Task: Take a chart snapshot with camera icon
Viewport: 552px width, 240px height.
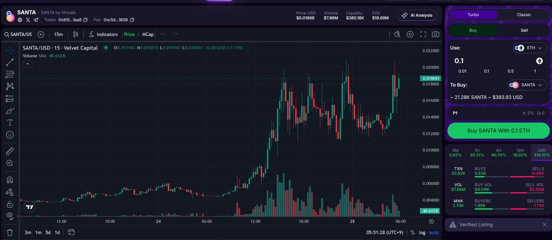Action: click(x=435, y=34)
